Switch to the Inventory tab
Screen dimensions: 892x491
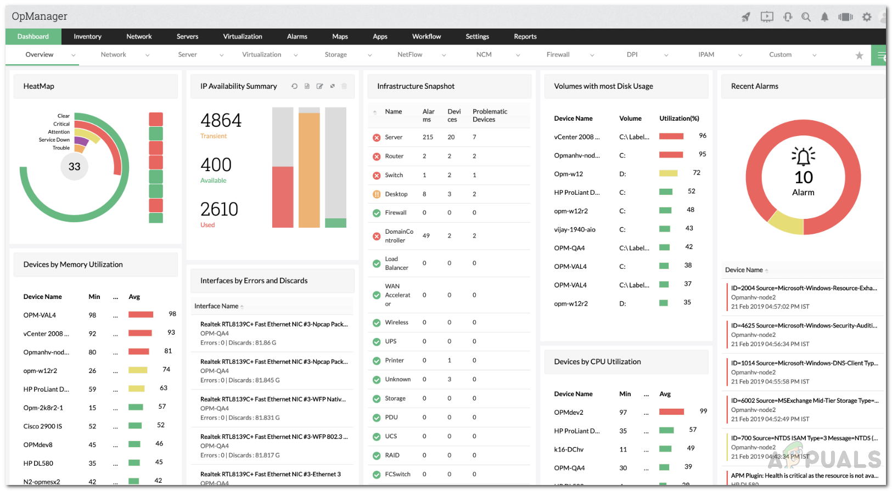tap(88, 37)
